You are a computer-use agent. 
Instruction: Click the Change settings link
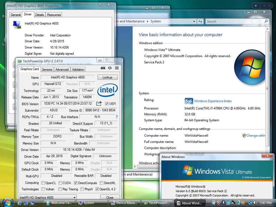256,136
